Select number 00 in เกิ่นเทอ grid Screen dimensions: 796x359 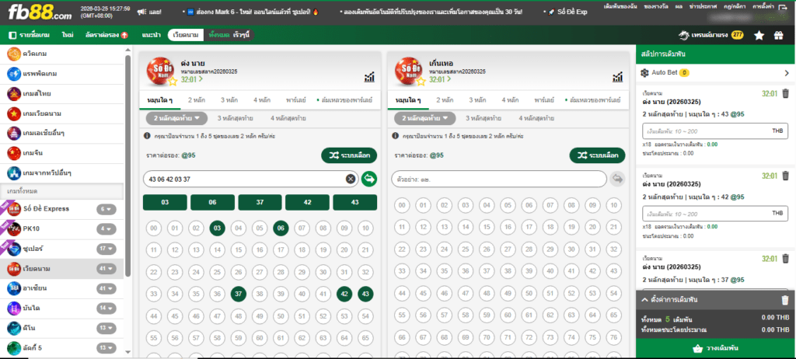(x=402, y=206)
